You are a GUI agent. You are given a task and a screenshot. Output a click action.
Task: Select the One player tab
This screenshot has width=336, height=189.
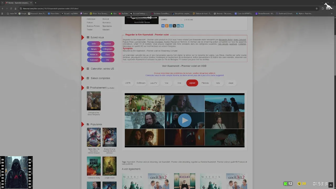179,83
